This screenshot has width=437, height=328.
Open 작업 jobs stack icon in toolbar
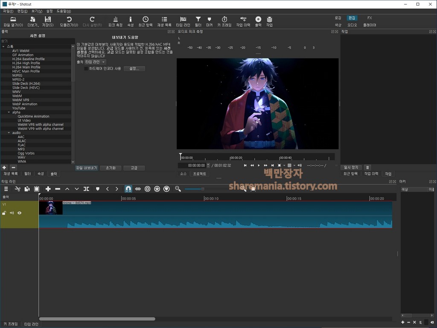[269, 21]
